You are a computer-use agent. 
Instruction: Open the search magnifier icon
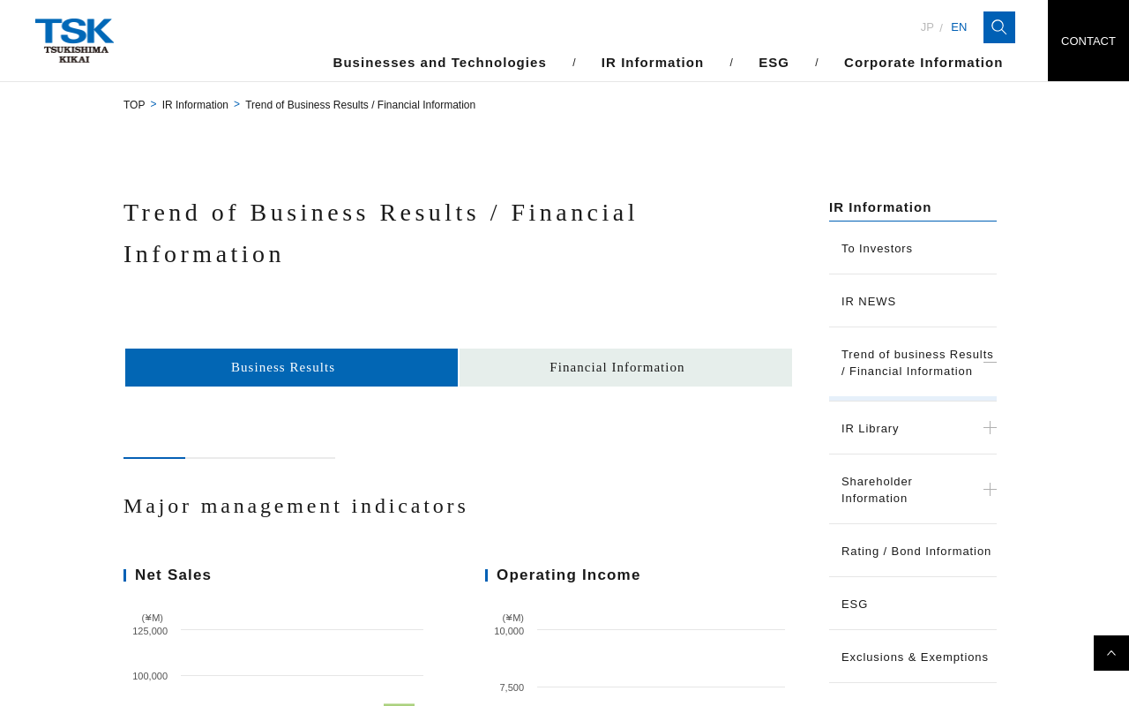(x=998, y=27)
